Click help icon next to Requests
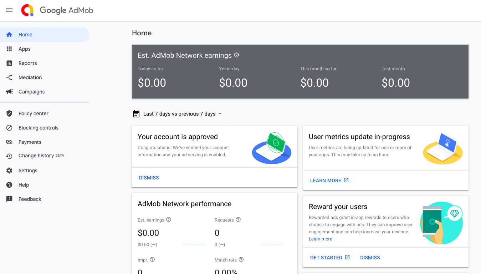The image size is (481, 274). tap(238, 220)
